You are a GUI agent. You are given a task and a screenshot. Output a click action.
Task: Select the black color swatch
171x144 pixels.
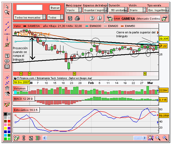click(5, 114)
